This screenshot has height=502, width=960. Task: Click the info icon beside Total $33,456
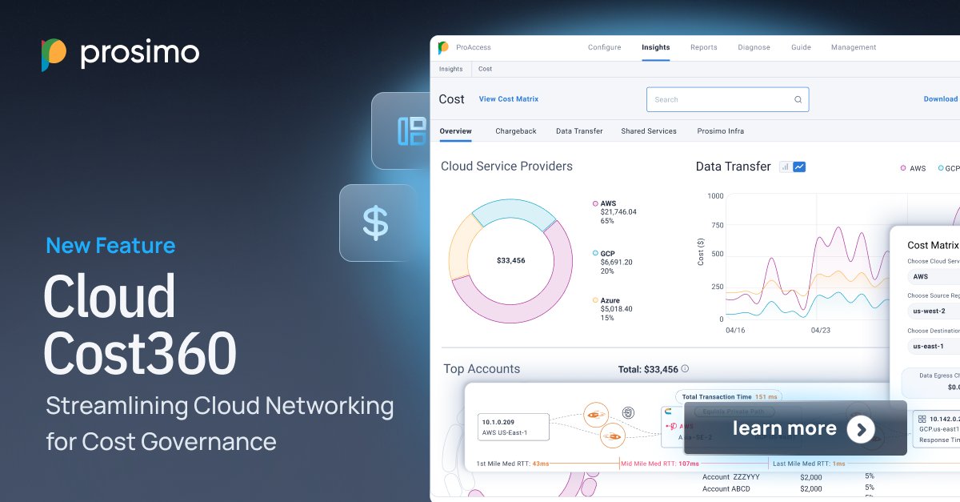tap(685, 369)
